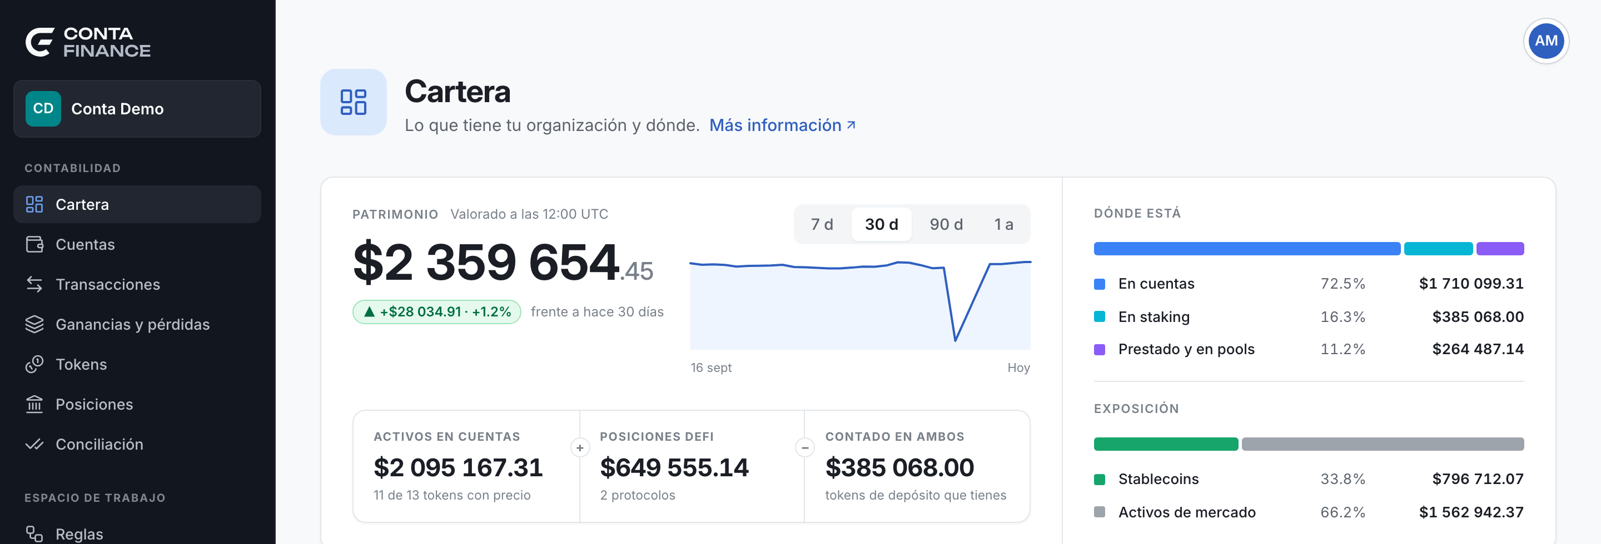The image size is (1601, 544).
Task: Click the Conciliación double-check icon
Action: click(x=34, y=444)
